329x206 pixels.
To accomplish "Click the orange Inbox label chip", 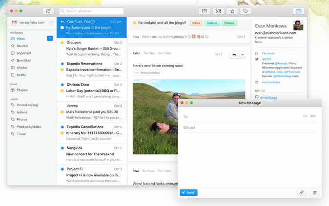I will [x=196, y=23].
